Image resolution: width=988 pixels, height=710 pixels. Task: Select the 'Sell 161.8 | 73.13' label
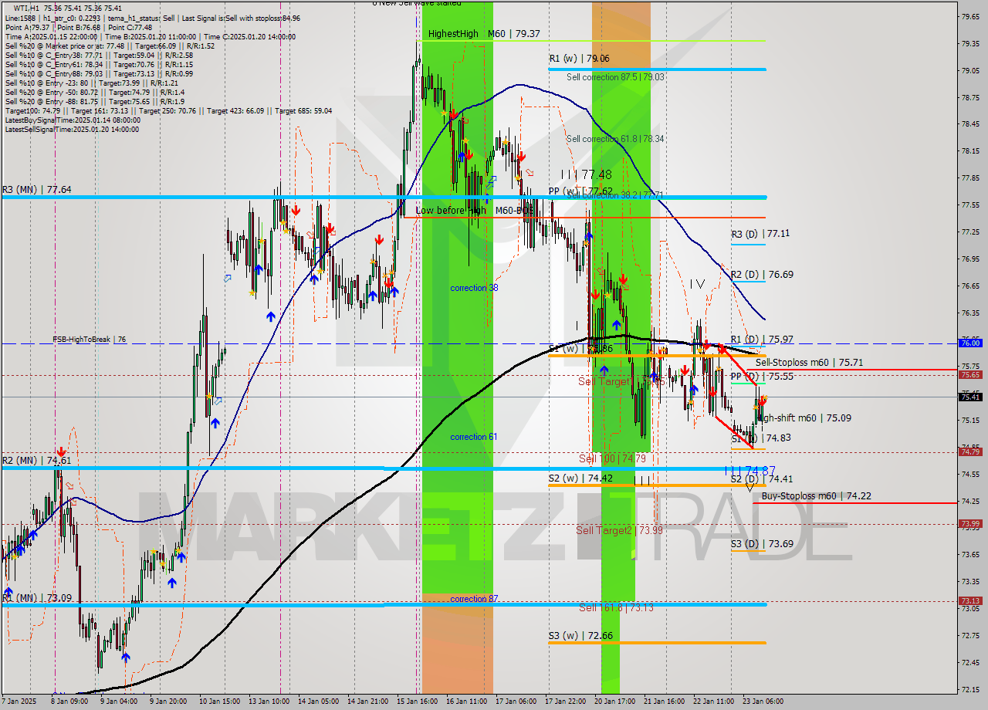point(616,608)
